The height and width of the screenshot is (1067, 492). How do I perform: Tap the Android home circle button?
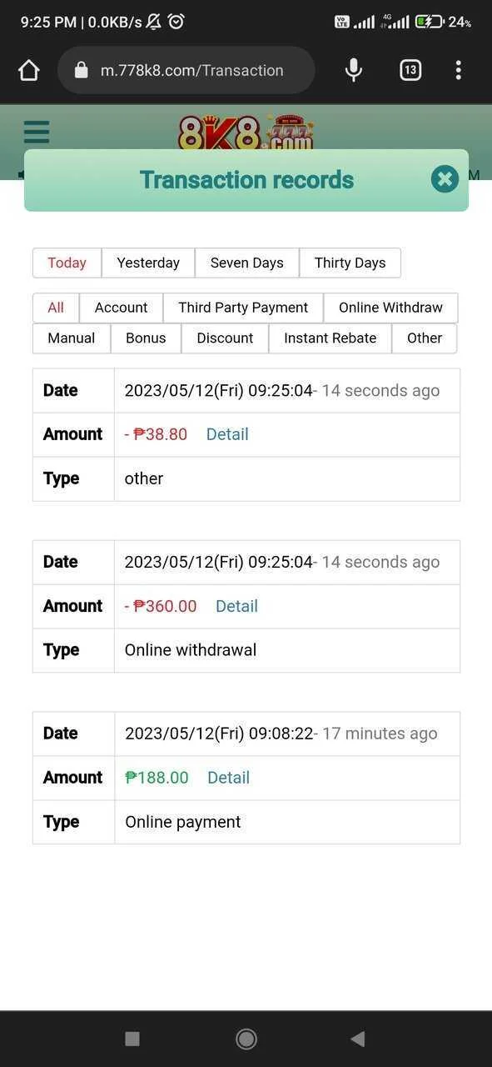246,1039
